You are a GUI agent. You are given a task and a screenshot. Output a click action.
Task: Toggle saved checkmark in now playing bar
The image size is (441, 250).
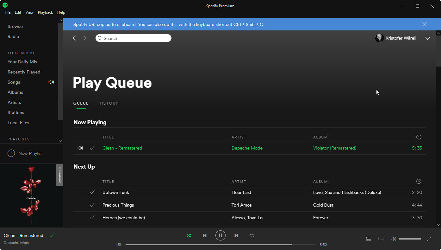coord(52,235)
